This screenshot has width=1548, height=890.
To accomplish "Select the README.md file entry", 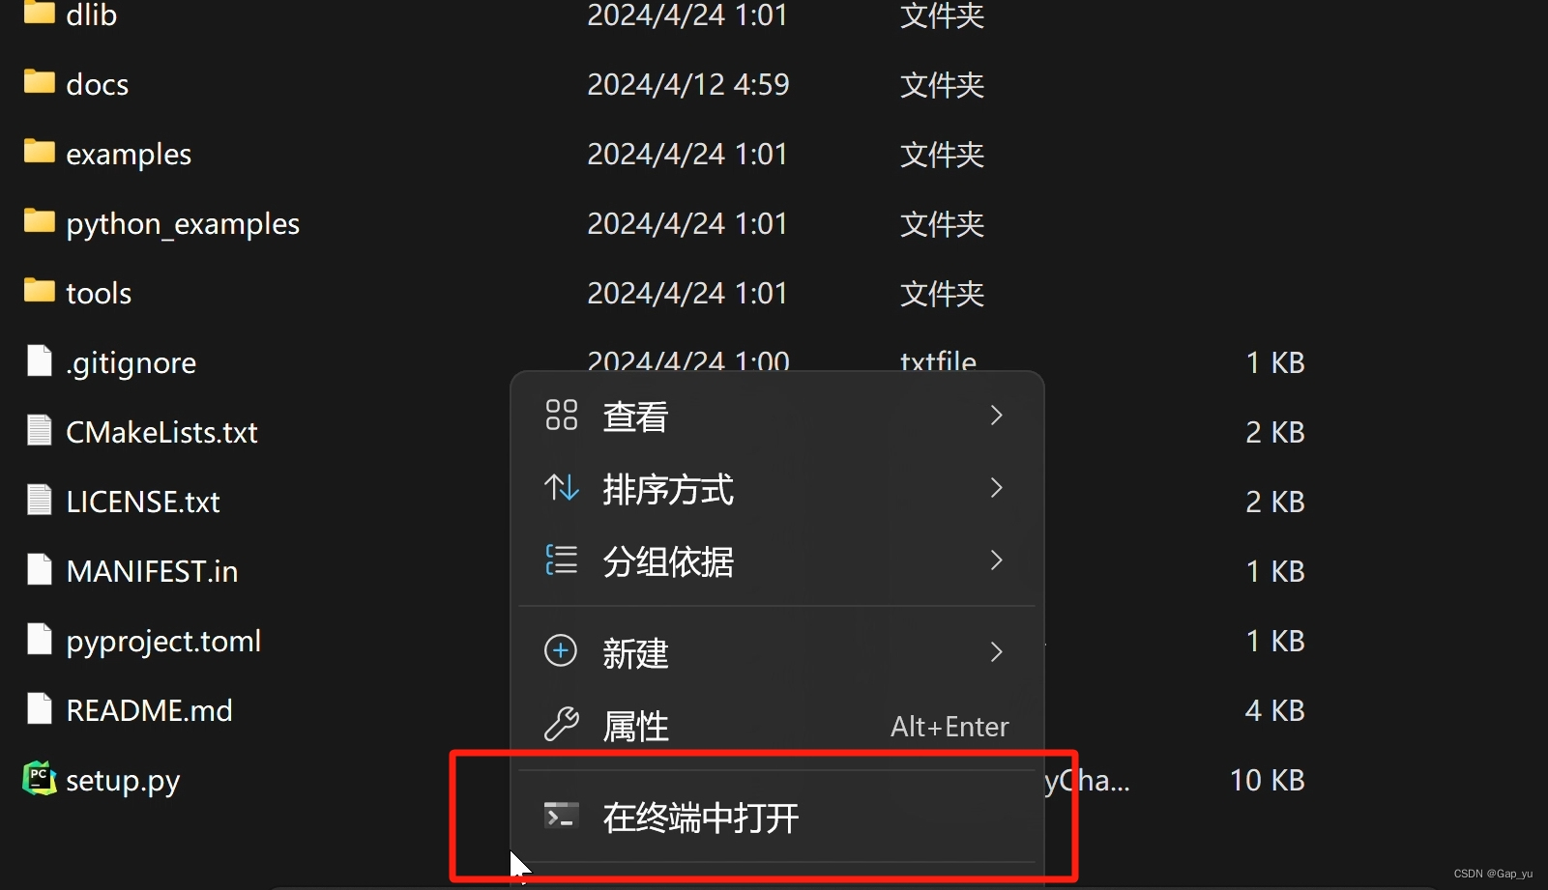I will pos(149,710).
